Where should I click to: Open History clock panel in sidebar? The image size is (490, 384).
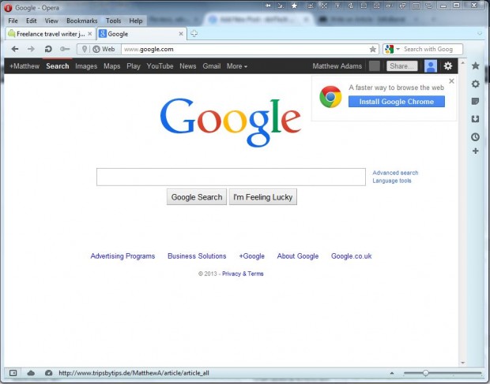tap(475, 137)
